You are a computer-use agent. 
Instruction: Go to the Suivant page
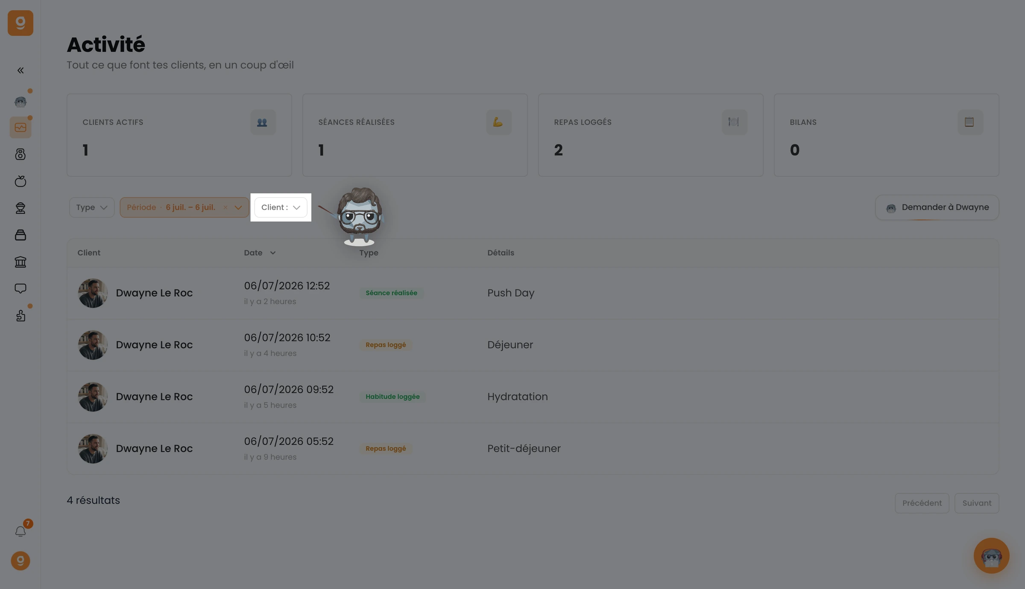coord(977,503)
